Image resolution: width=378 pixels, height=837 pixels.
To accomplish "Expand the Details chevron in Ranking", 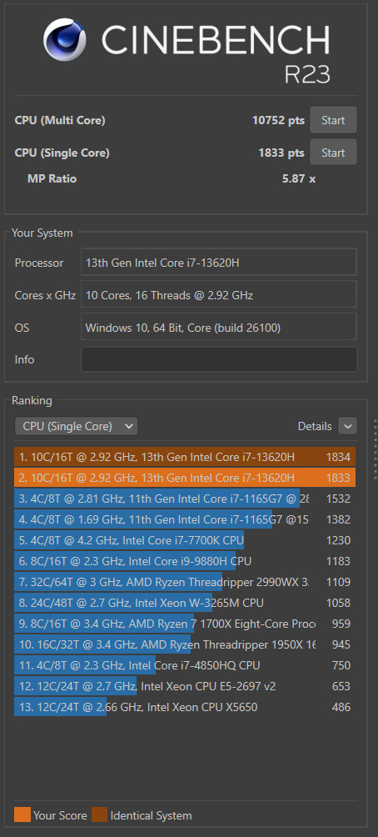I will 348,426.
